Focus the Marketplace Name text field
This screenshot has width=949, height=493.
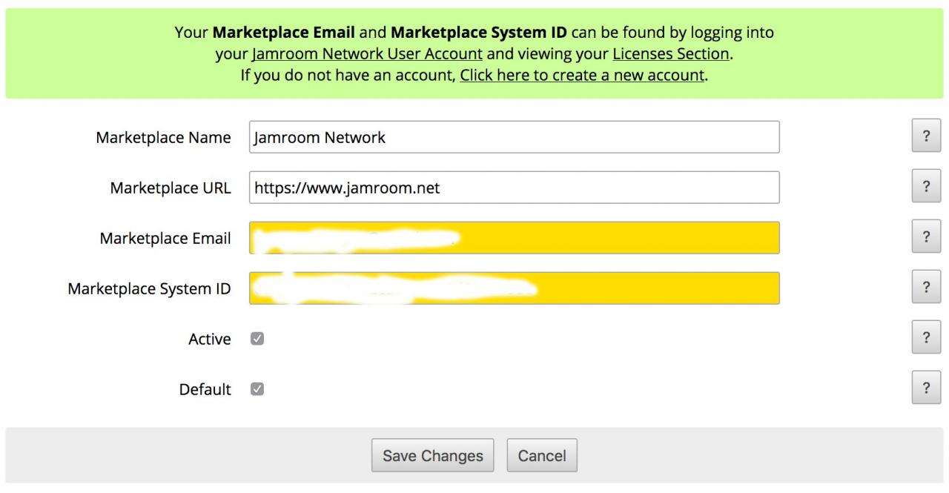point(514,137)
